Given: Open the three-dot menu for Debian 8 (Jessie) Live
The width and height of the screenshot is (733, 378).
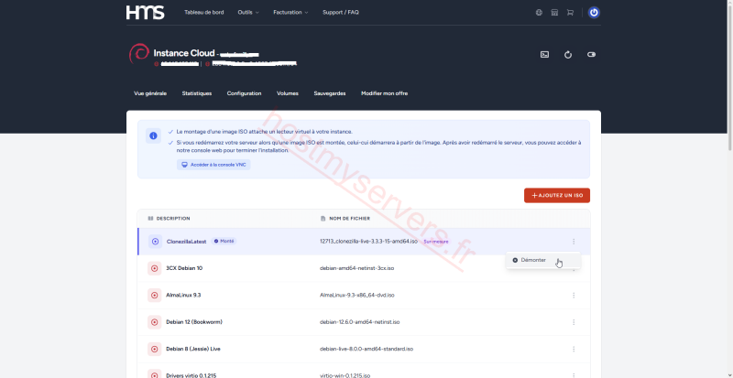Looking at the screenshot, I should (x=574, y=349).
